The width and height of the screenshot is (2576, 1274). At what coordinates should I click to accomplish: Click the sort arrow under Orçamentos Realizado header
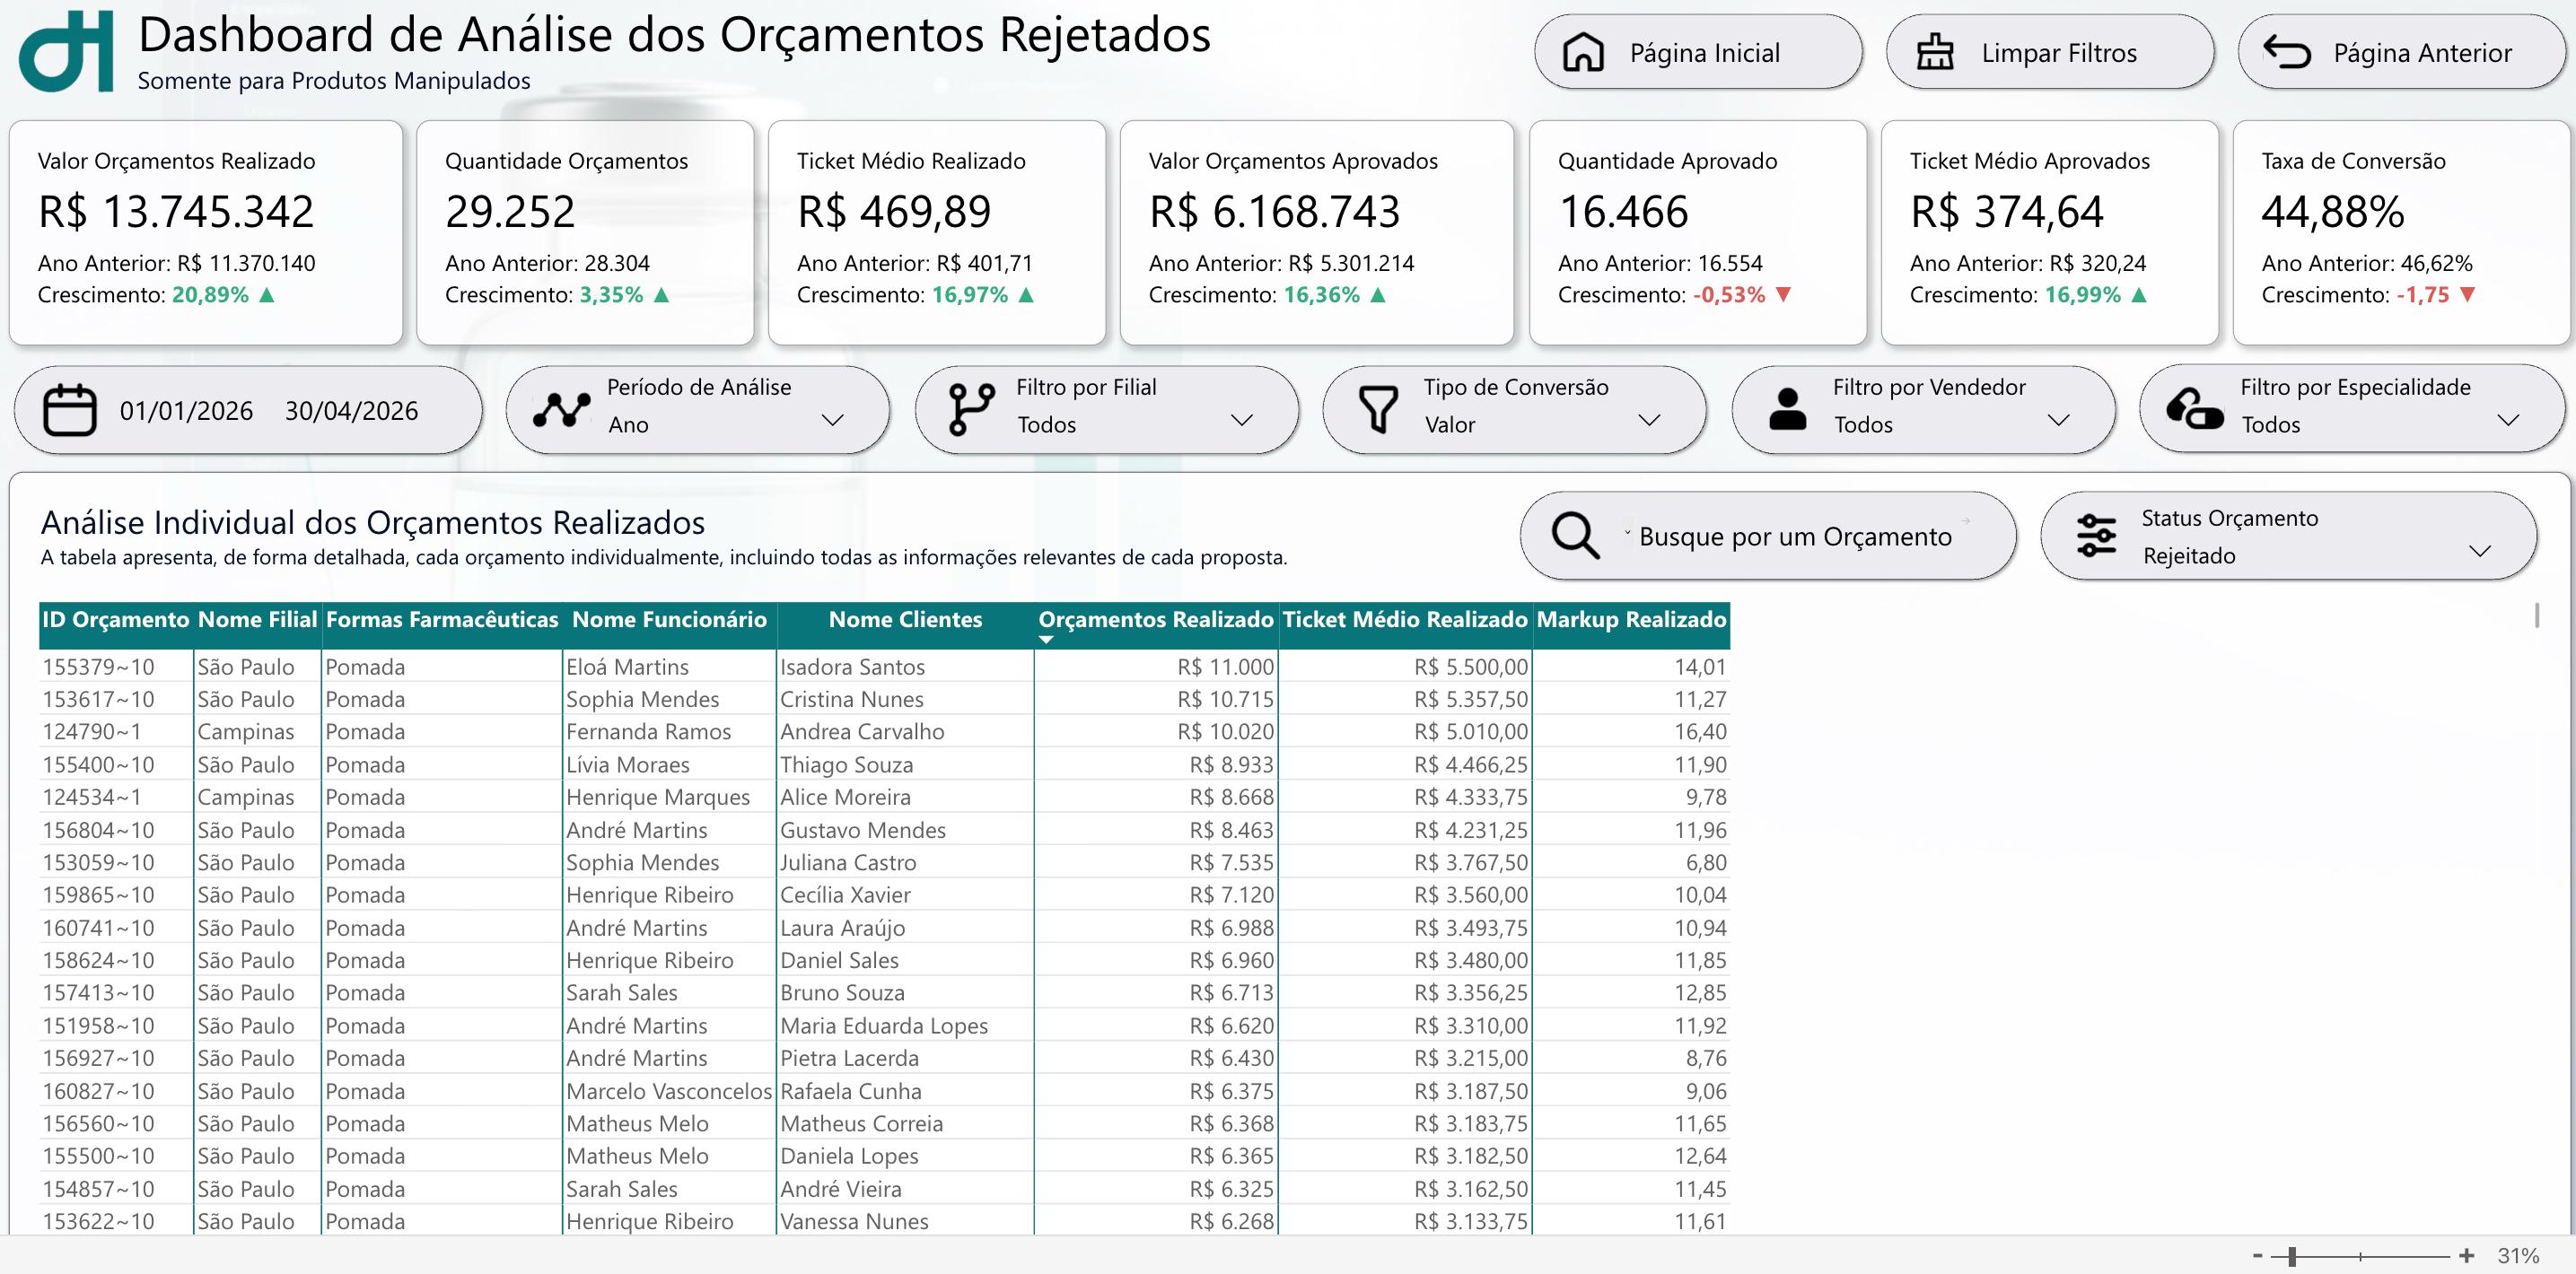[x=1046, y=640]
